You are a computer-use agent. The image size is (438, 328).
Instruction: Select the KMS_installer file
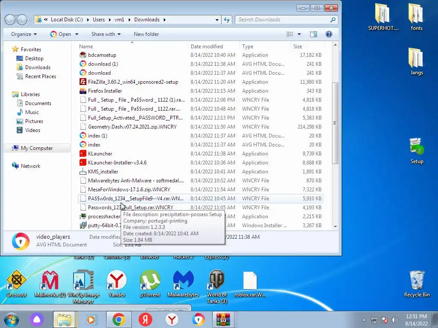103,172
